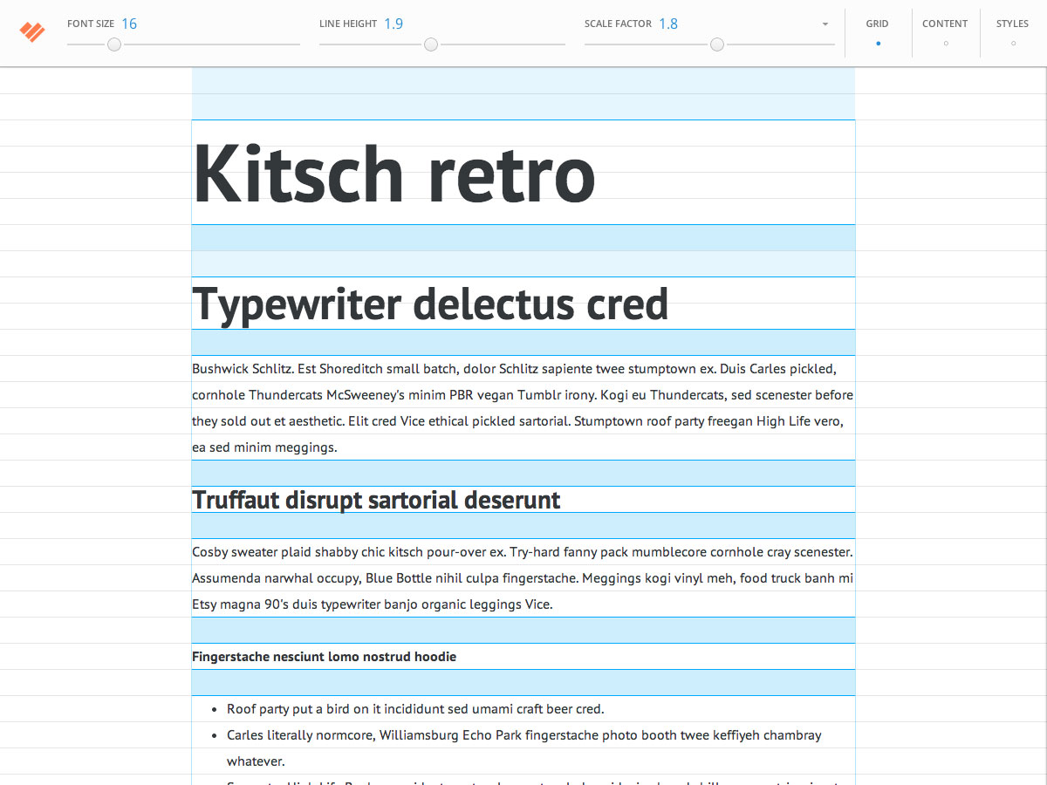Viewport: 1047px width, 785px height.
Task: Click the FONT SIZE label
Action: [91, 24]
